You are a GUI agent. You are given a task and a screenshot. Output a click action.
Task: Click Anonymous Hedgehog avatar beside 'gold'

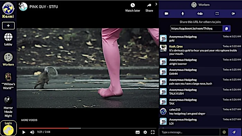[163, 39]
